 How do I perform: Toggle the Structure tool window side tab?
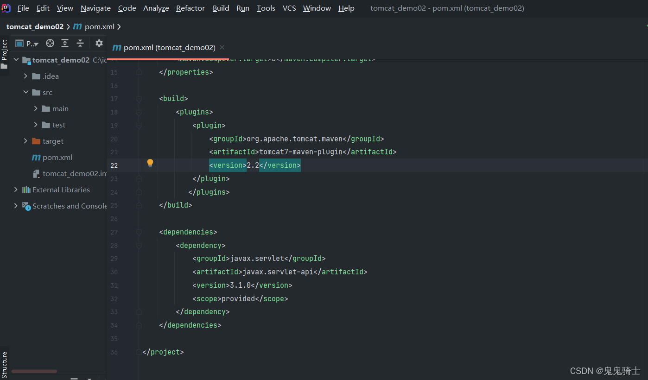click(x=4, y=364)
